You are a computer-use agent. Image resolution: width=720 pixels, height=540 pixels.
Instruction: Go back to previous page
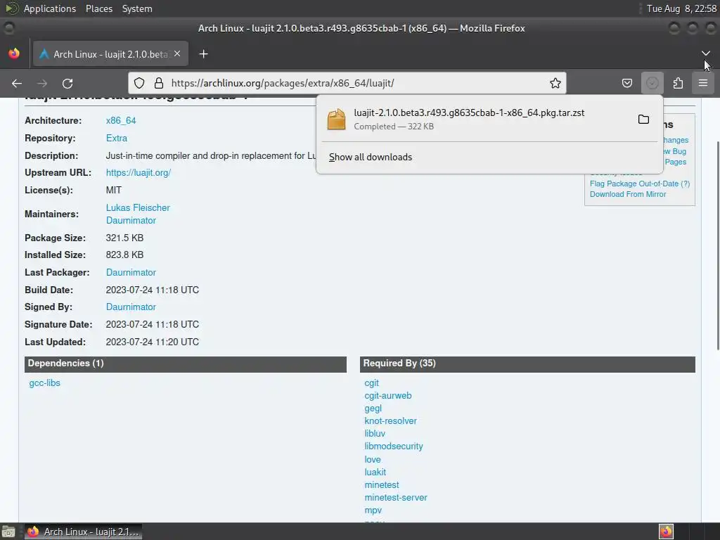[17, 83]
